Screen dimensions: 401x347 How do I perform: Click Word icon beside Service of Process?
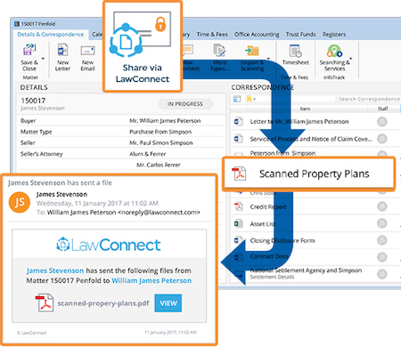pos(239,139)
